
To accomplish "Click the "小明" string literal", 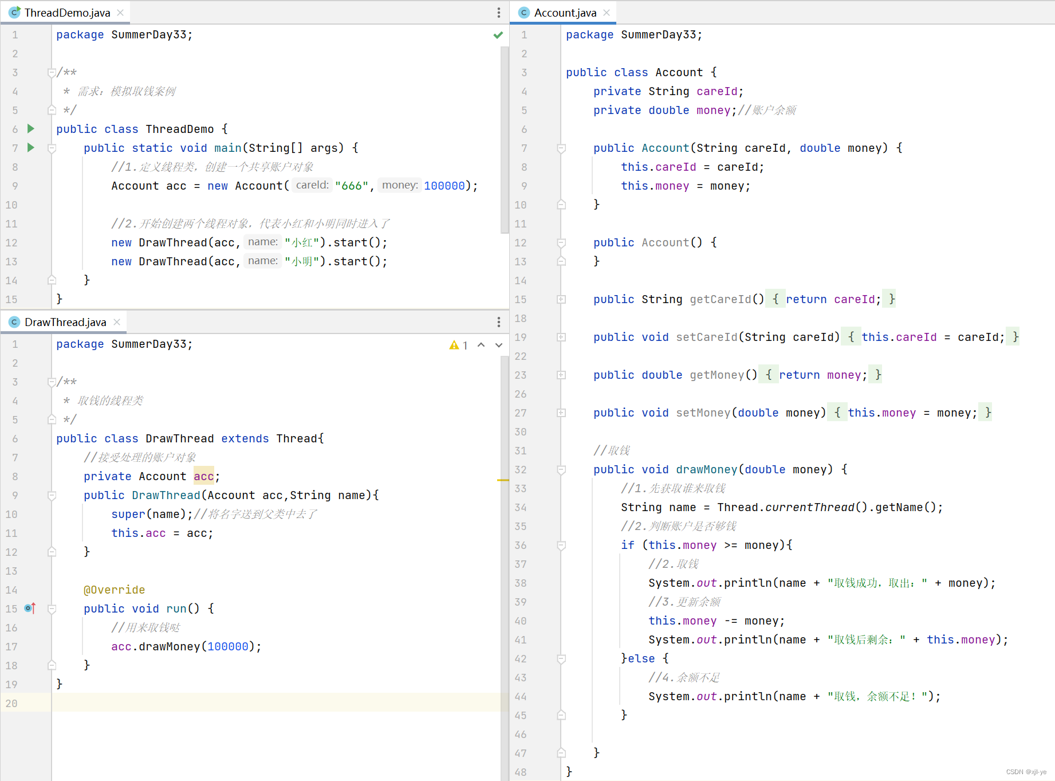I will (x=301, y=261).
